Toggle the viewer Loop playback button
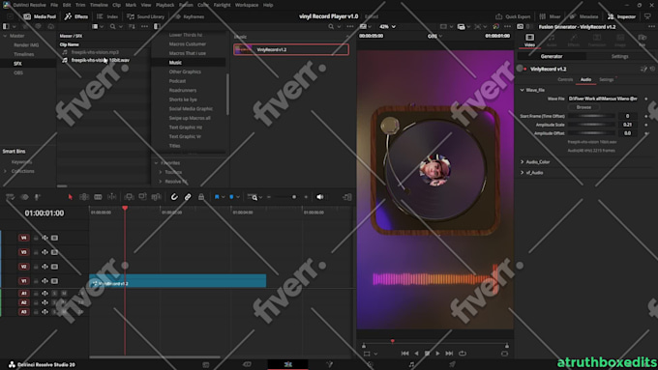658x370 pixels. (x=463, y=354)
